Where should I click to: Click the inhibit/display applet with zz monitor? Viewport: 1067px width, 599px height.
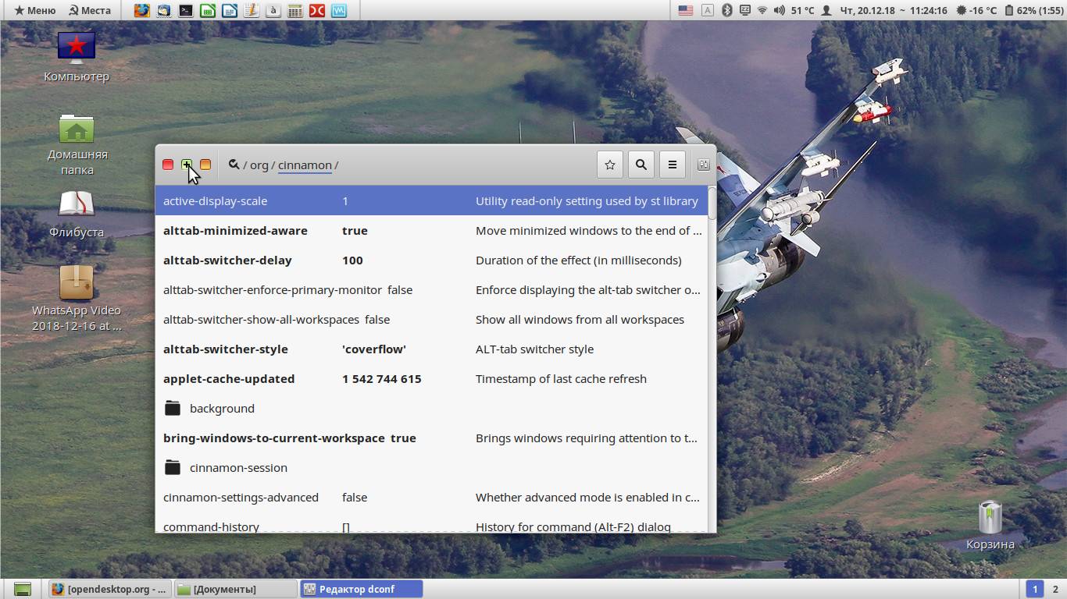(744, 10)
